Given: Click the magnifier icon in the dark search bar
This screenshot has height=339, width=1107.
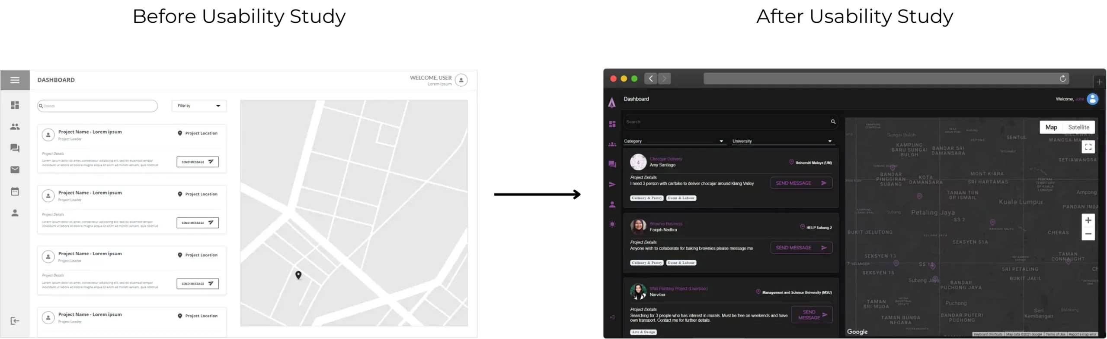Looking at the screenshot, I should (832, 122).
